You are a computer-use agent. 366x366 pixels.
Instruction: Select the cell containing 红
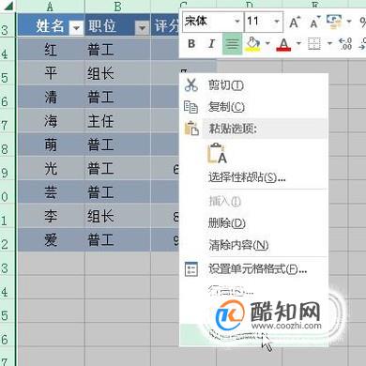click(x=51, y=50)
